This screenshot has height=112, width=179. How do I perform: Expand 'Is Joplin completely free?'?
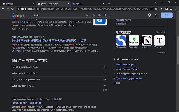pyautogui.click(x=59, y=67)
